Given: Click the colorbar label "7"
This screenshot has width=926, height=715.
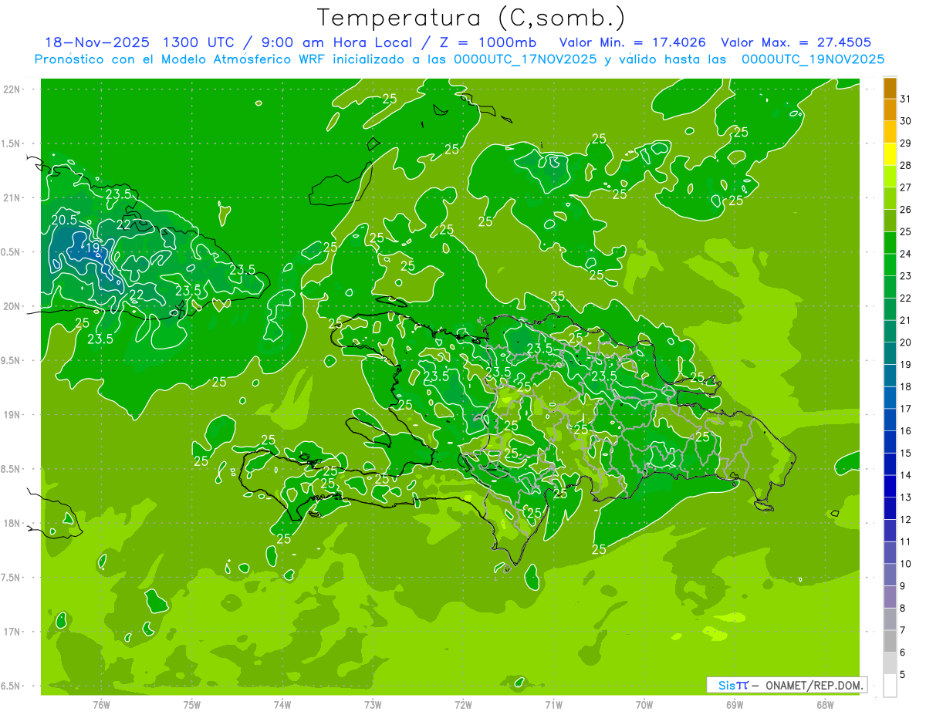Looking at the screenshot, I should [903, 630].
